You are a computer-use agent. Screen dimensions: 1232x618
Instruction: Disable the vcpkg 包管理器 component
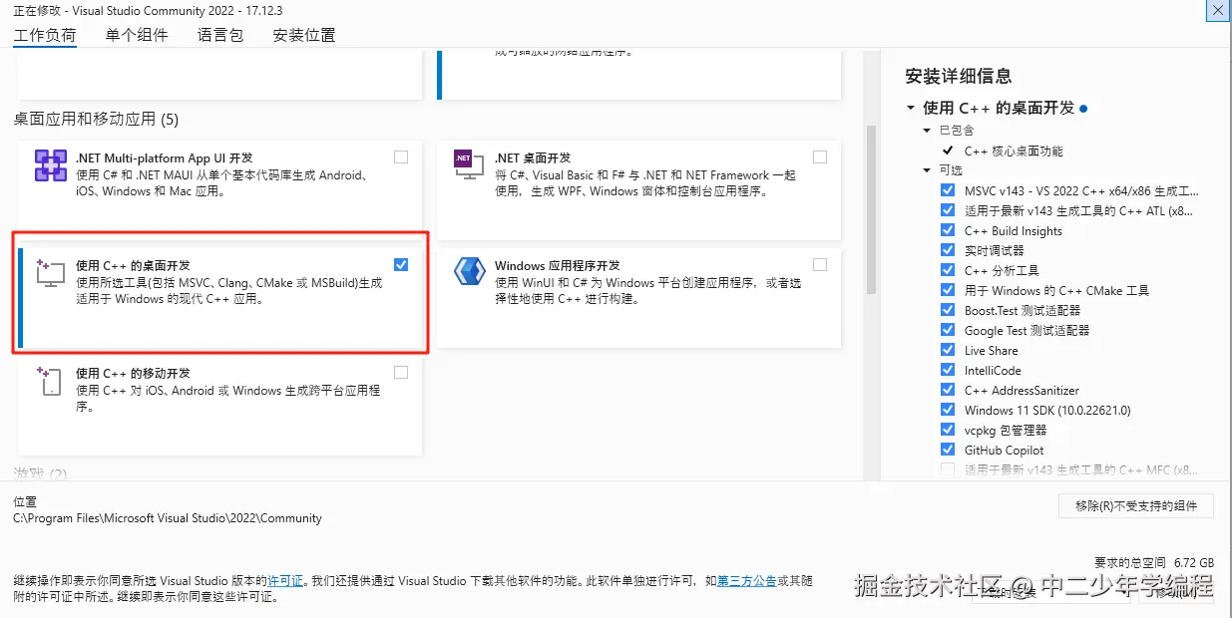point(947,429)
